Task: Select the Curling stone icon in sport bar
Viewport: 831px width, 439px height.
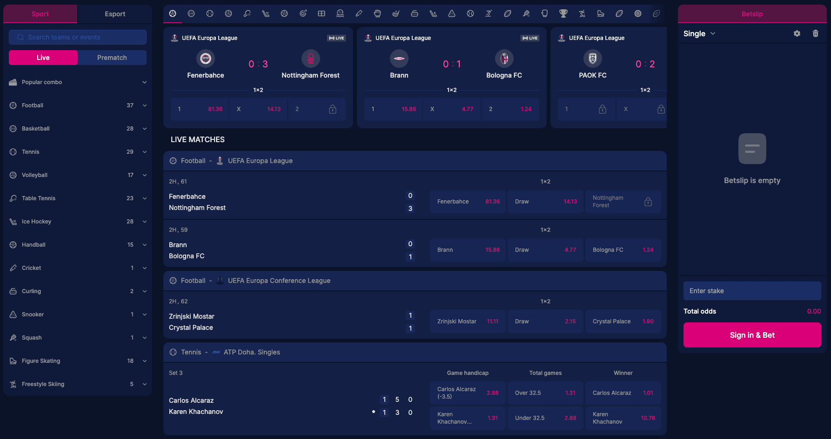Action: [x=415, y=14]
